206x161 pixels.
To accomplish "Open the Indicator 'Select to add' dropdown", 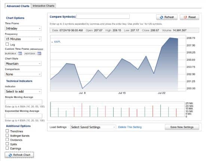I will 23,92.
